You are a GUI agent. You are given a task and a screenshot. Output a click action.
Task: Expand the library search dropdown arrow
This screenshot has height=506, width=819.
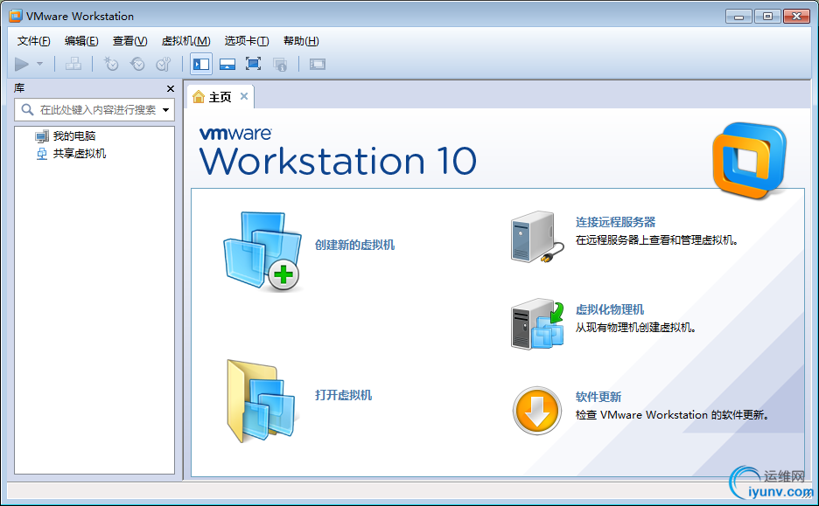point(165,110)
